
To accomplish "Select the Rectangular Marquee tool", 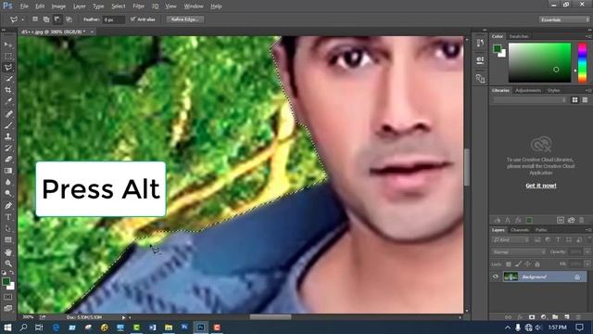I will [x=8, y=56].
